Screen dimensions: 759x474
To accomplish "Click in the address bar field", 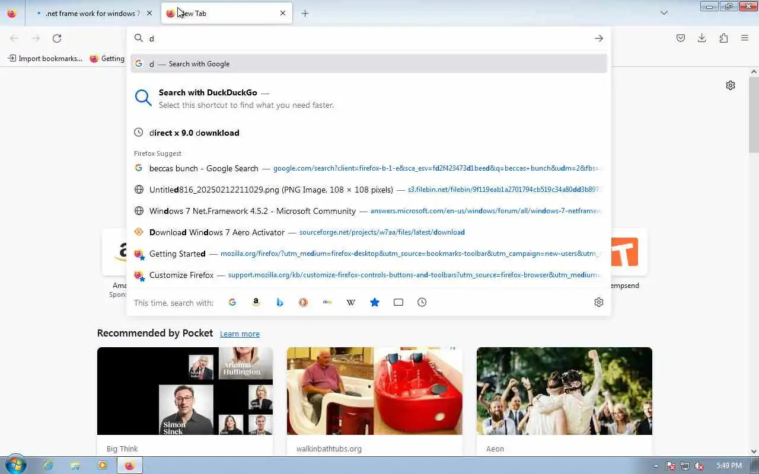I will pyautogui.click(x=368, y=39).
